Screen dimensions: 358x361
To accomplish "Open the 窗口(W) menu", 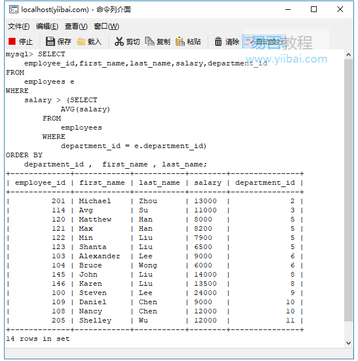I will click(x=106, y=26).
